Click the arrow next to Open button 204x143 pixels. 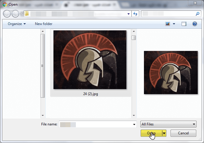pyautogui.click(x=164, y=133)
